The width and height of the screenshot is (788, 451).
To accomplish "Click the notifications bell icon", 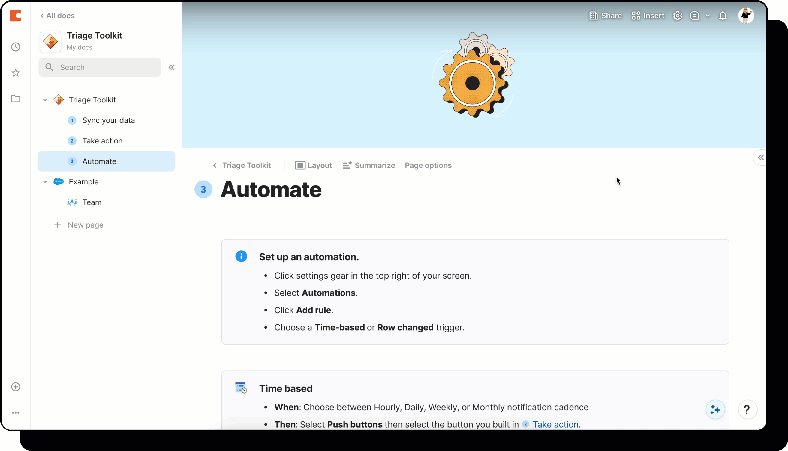I will click(x=723, y=15).
